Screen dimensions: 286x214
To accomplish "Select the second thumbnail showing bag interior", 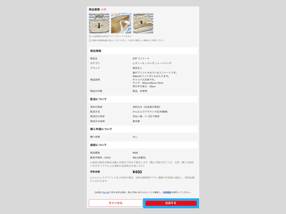I will (121, 23).
